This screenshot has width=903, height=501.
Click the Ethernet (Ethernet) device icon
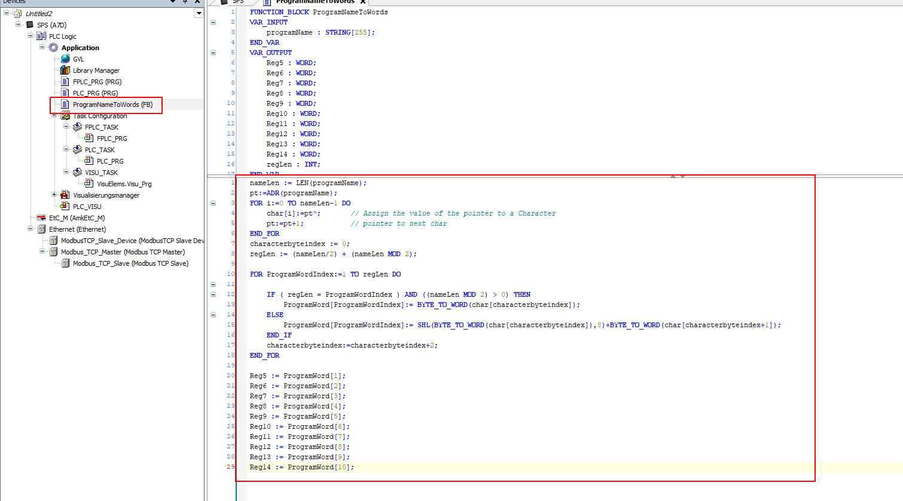(x=41, y=229)
